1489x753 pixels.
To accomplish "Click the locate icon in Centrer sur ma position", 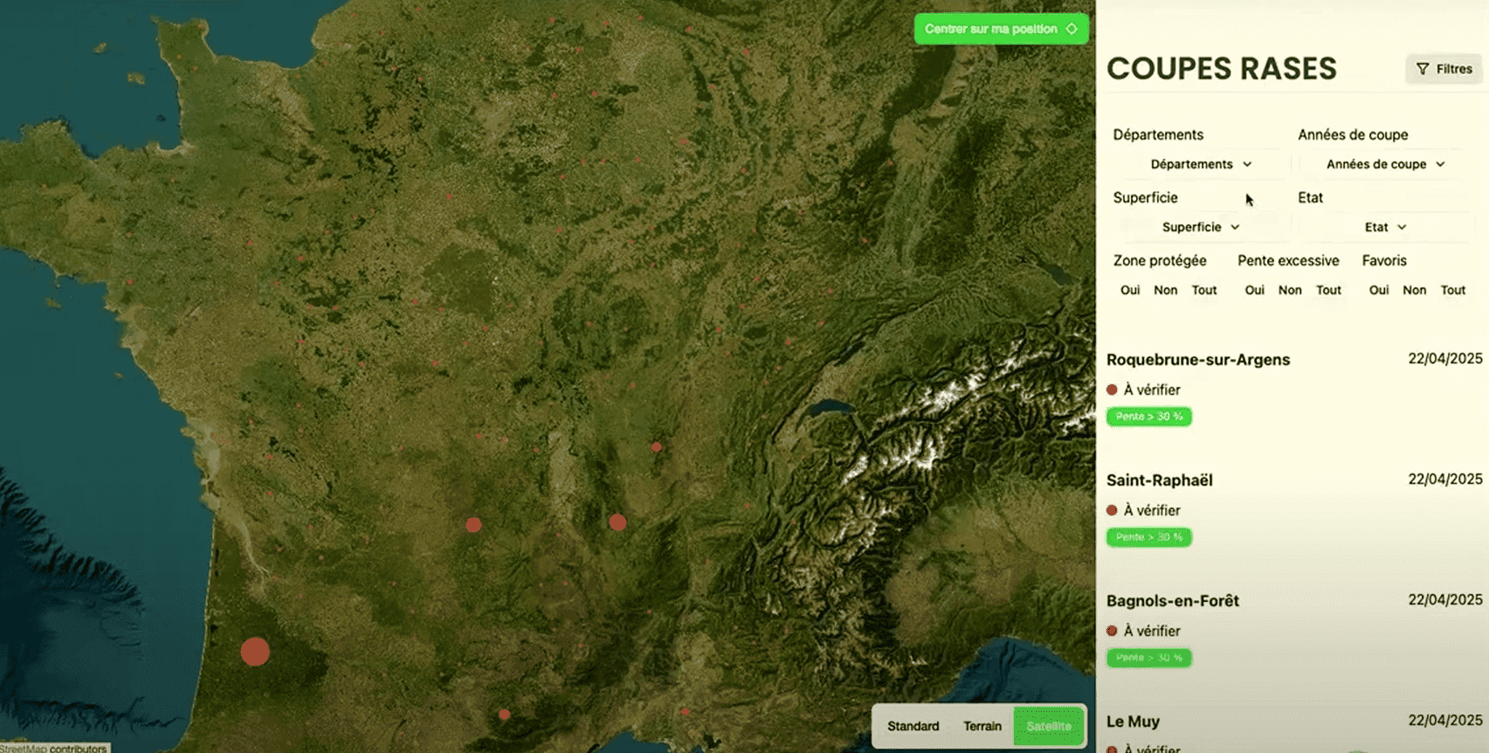I will point(1072,29).
